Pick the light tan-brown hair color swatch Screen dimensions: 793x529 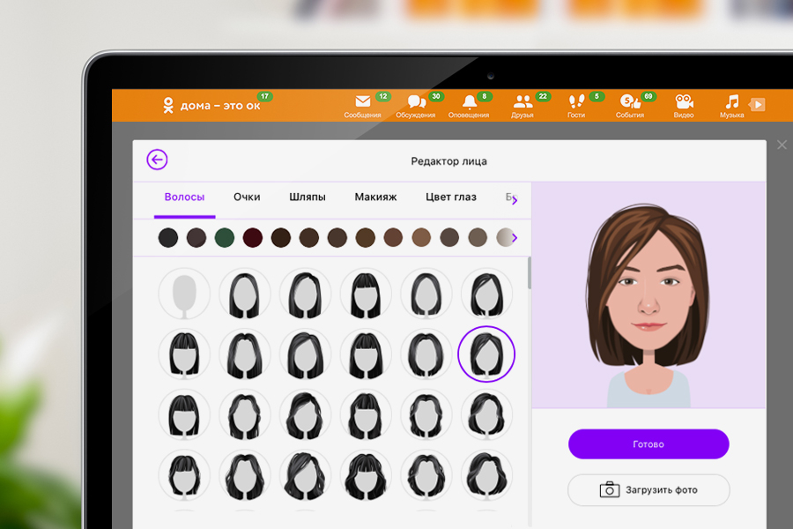[x=421, y=237]
